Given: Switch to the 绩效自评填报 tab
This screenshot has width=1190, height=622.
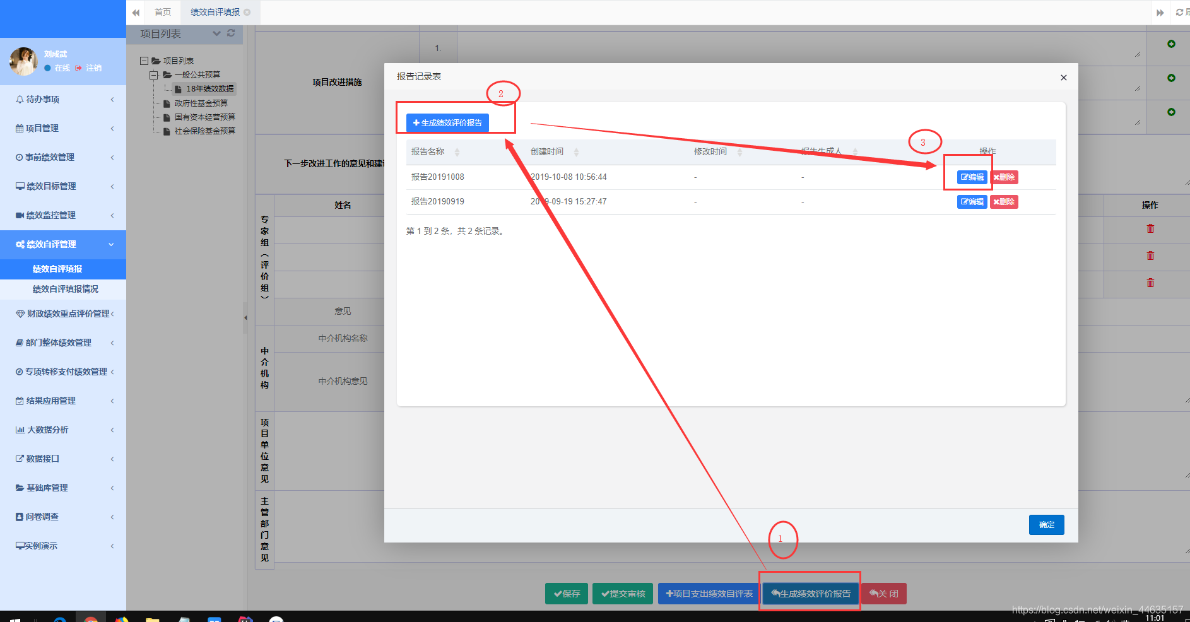Looking at the screenshot, I should pos(215,12).
